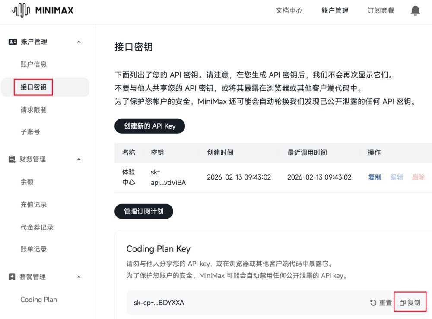Collapse the 财务管理 sidebar section

pyautogui.click(x=79, y=159)
